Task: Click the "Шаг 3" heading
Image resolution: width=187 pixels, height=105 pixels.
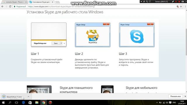Action: pos(123,54)
